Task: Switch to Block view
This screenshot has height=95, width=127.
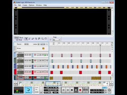Action: pos(21,38)
